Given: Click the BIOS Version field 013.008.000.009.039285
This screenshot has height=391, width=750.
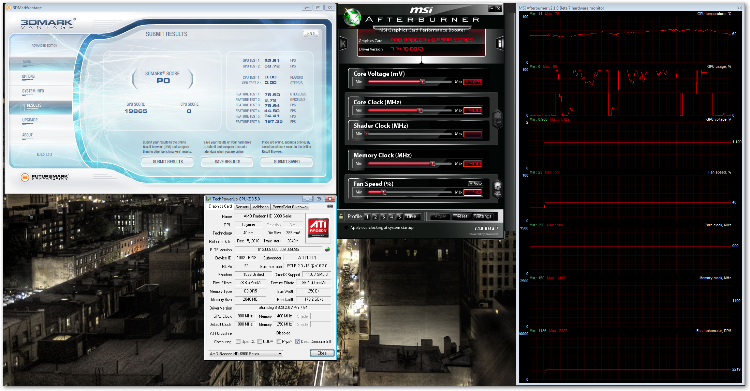Looking at the screenshot, I should click(278, 250).
